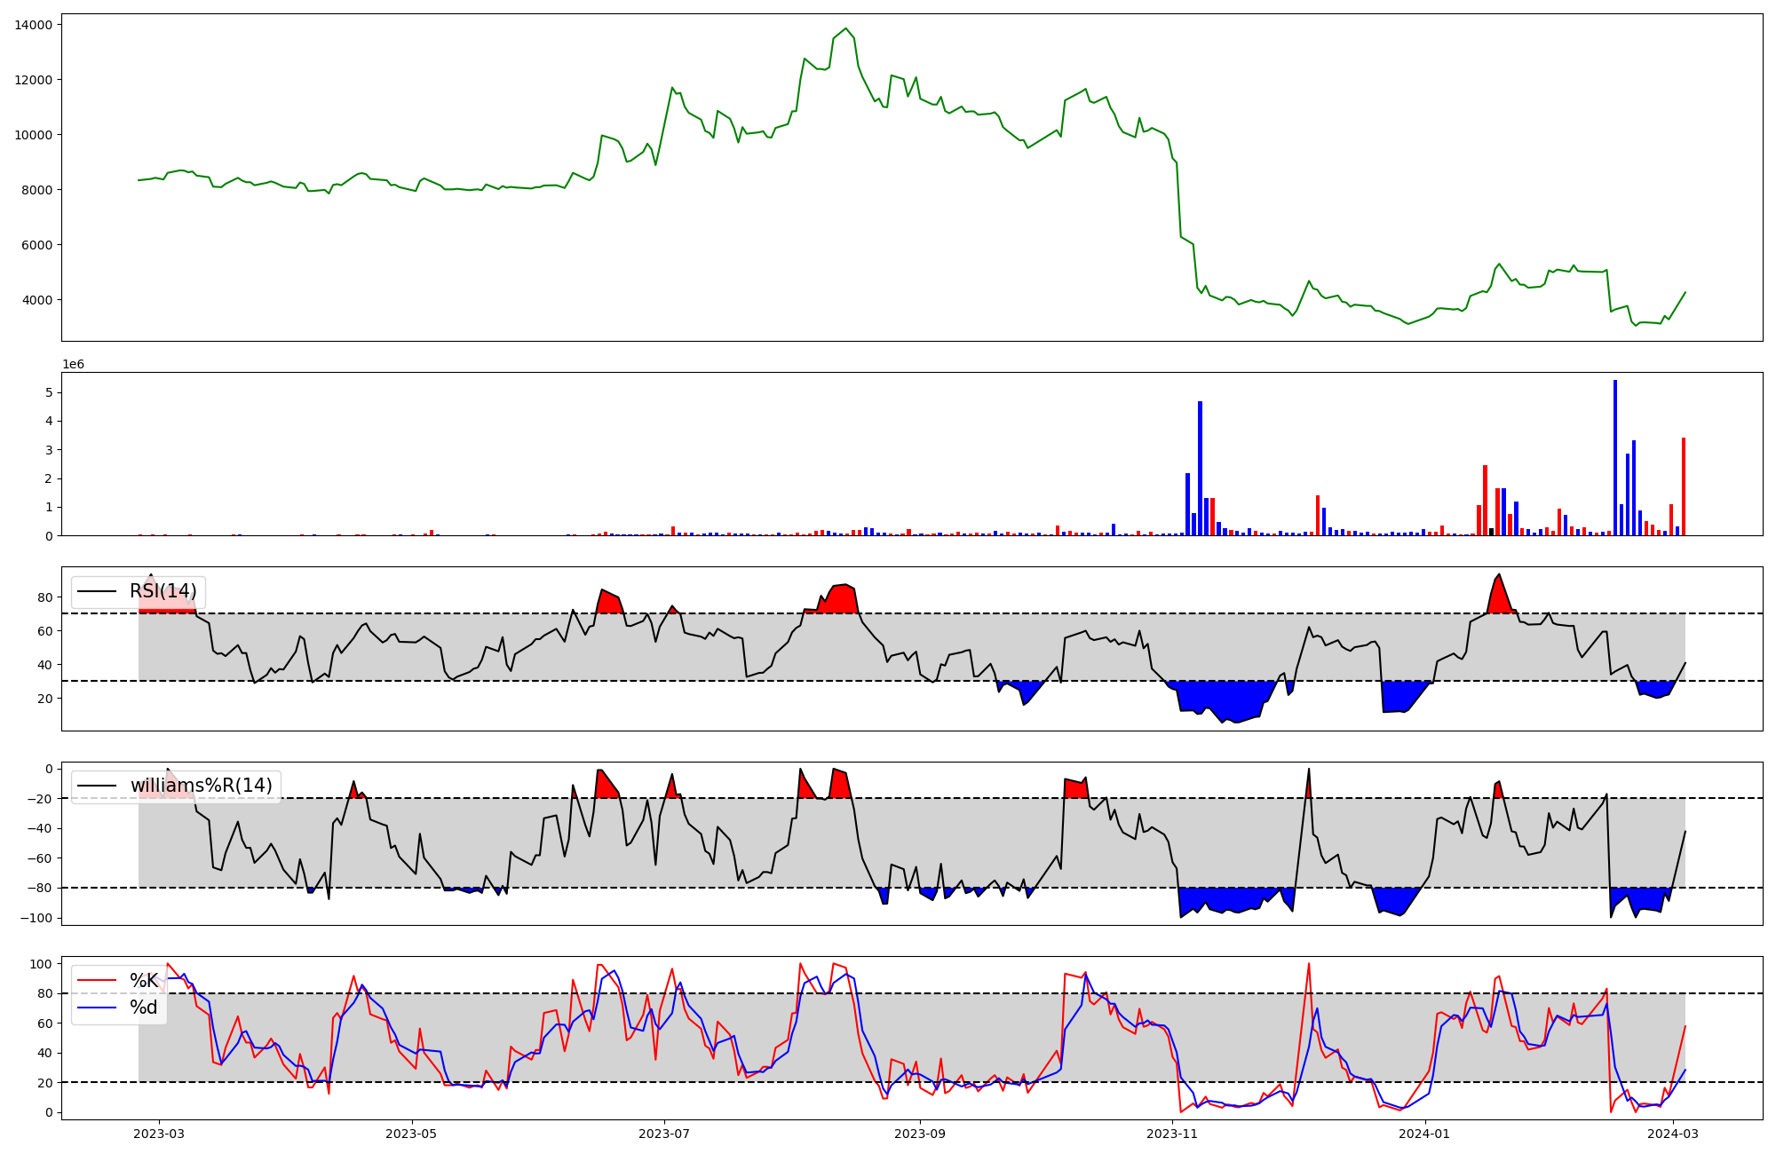This screenshot has height=1154, width=1776.
Task: Click the 2024-01 x-axis date label
Action: coord(1424,1134)
